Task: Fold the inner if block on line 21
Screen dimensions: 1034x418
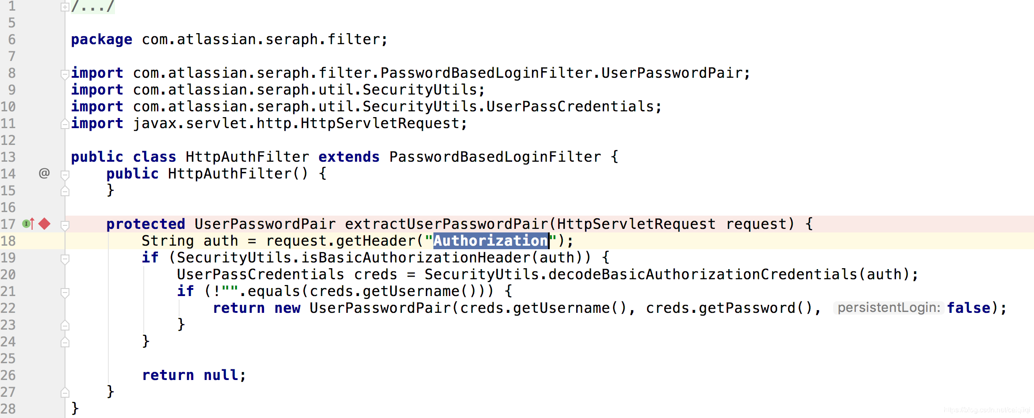Action: (65, 293)
